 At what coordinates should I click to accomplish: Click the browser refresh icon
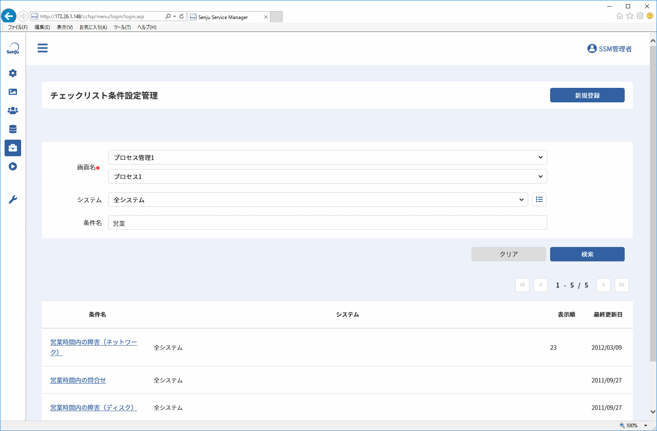[181, 17]
